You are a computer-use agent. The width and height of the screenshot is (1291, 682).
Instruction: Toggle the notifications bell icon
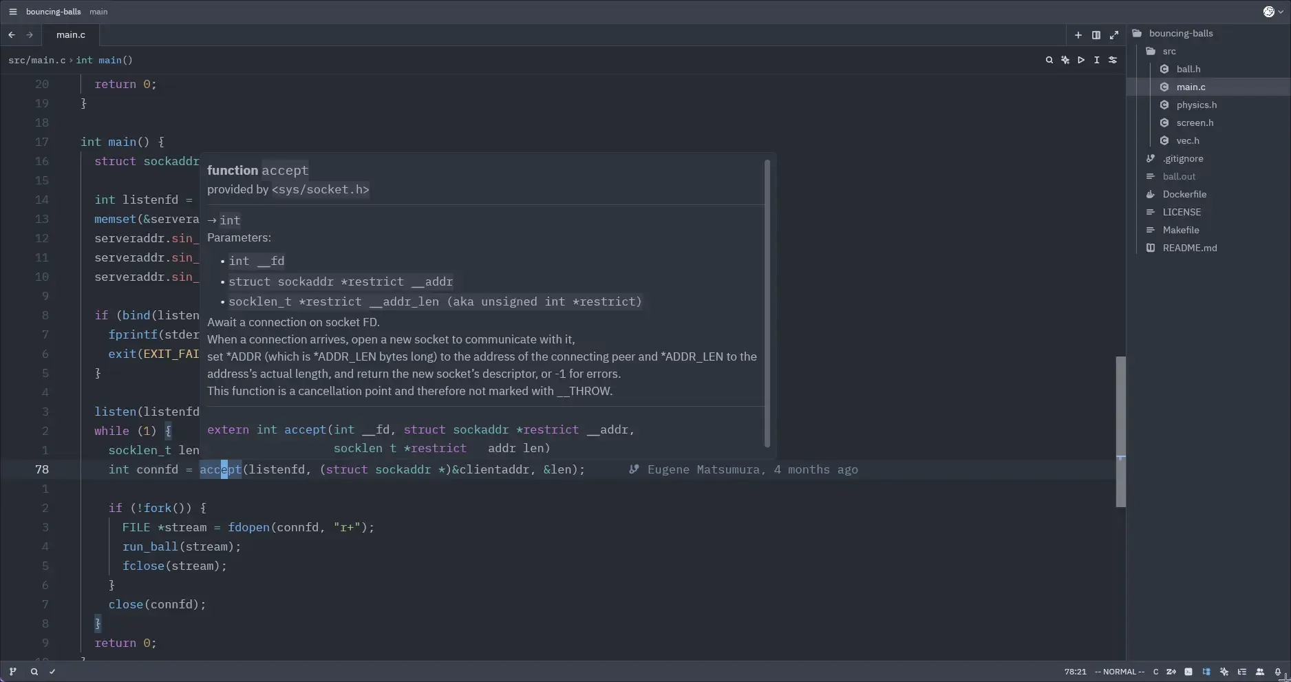(1278, 672)
